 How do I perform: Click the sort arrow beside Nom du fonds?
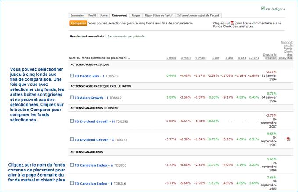tap(129, 58)
